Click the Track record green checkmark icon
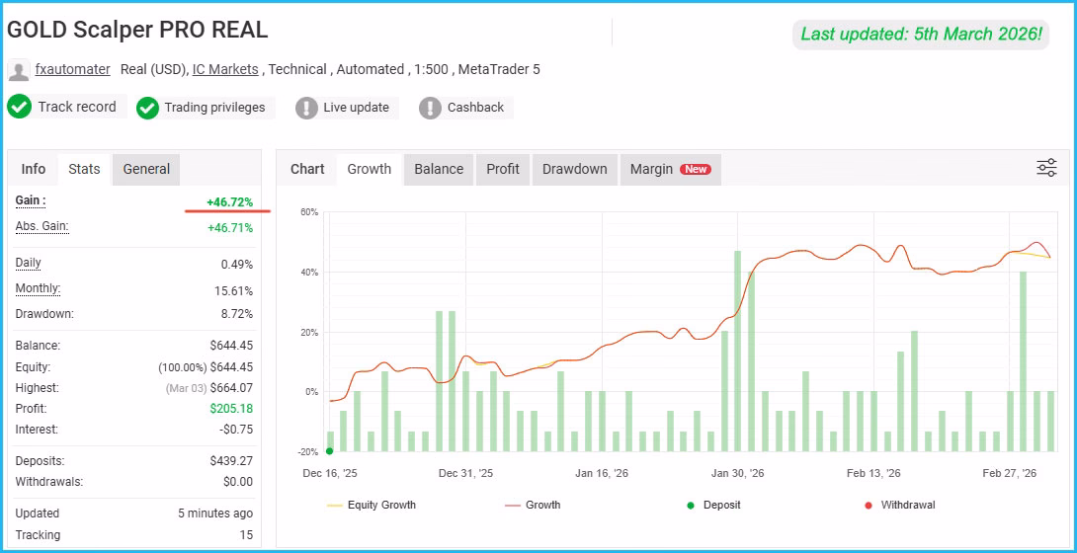Viewport: 1077px width, 553px height. click(x=19, y=107)
